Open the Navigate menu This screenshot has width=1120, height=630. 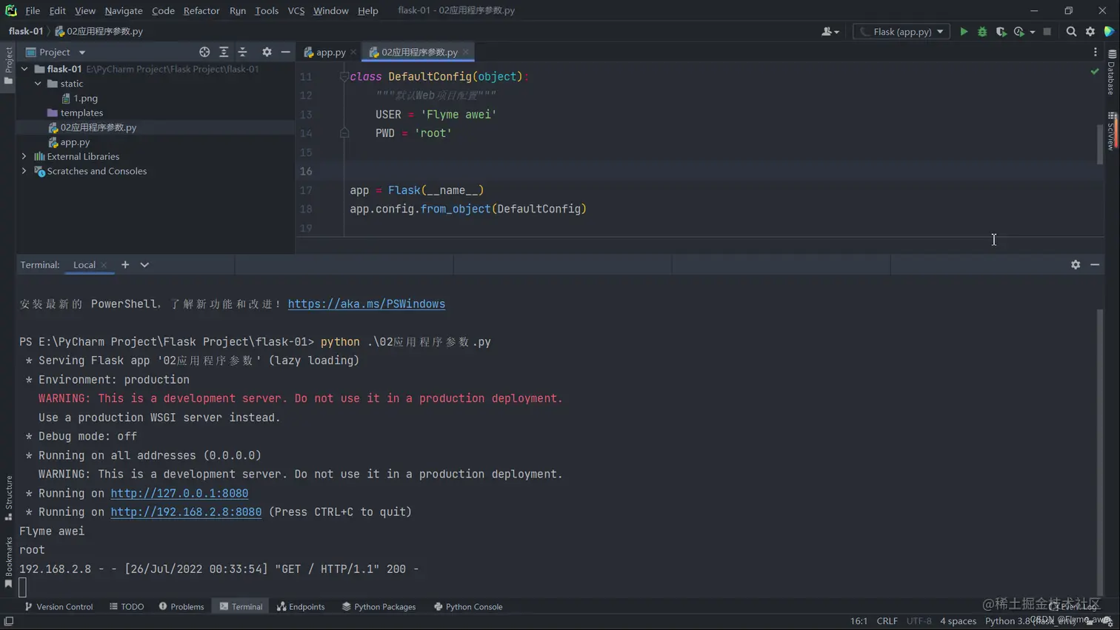point(124,10)
